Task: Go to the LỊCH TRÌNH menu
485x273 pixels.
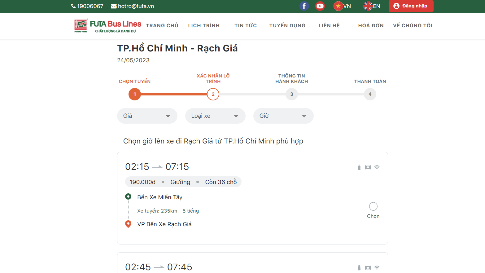Action: pos(204,26)
